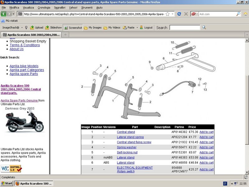Click the page scrollbar up arrow
This screenshot has width=249, height=187.
tap(247, 40)
